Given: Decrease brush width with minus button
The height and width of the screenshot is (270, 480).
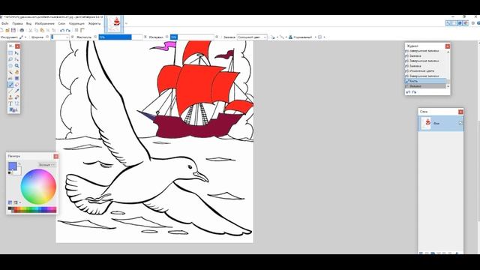Looking at the screenshot, I should [x=47, y=37].
